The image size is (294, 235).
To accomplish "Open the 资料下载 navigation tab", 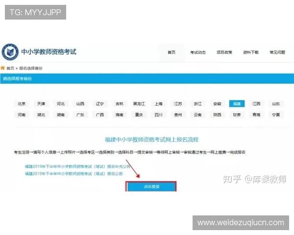I will [x=251, y=52].
